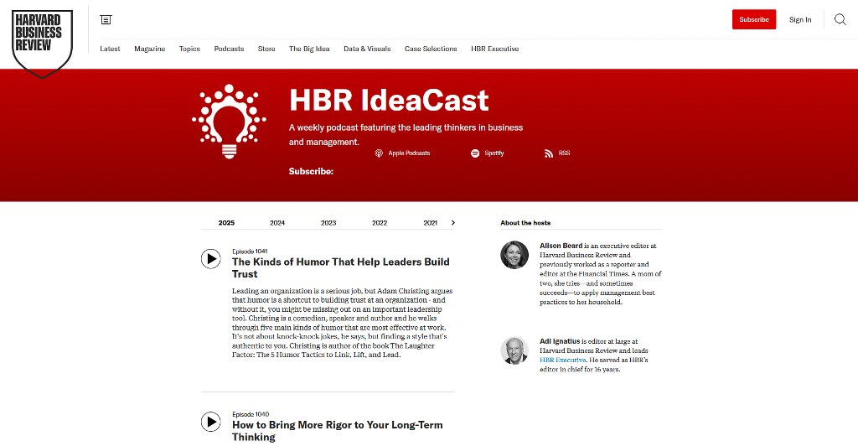Screen dimensions: 858x446
Task: Select the 2023 year tab
Action: (x=328, y=223)
